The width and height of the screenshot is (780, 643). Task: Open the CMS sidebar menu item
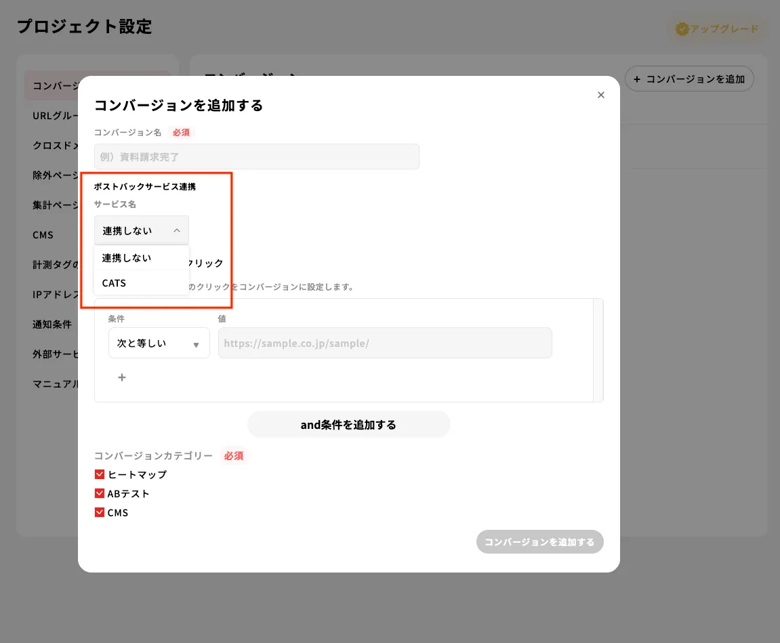(43, 234)
